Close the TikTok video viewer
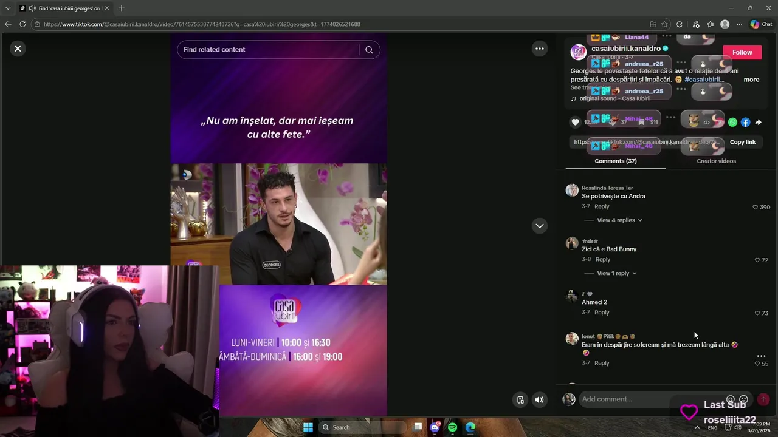Screen dimensions: 778x437 (x=18, y=49)
